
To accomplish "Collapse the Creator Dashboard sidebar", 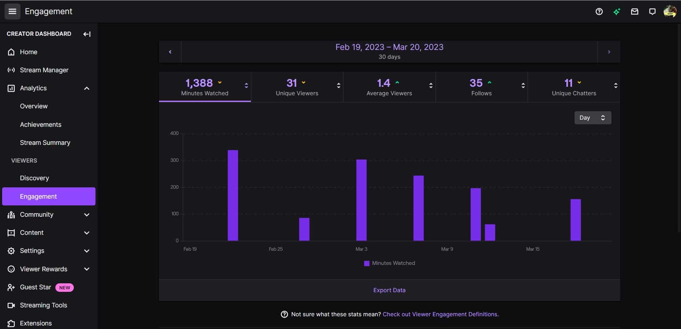I will [87, 34].
